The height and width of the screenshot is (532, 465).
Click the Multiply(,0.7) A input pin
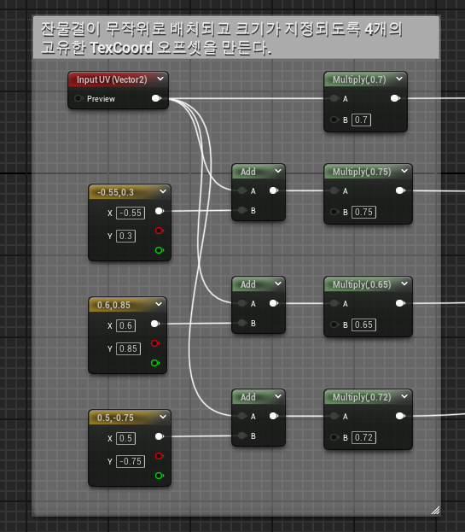coord(334,98)
